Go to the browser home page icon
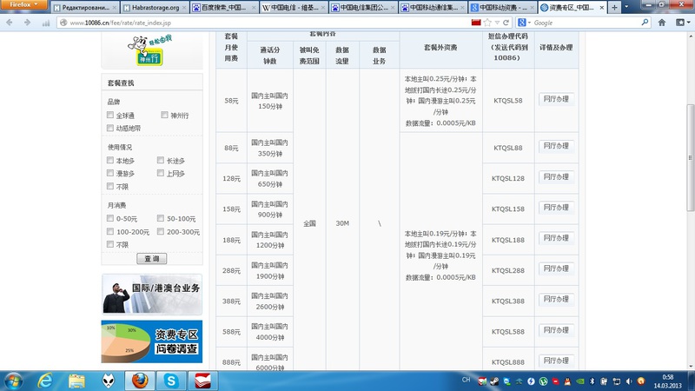The height and width of the screenshot is (391, 695). tap(662, 23)
